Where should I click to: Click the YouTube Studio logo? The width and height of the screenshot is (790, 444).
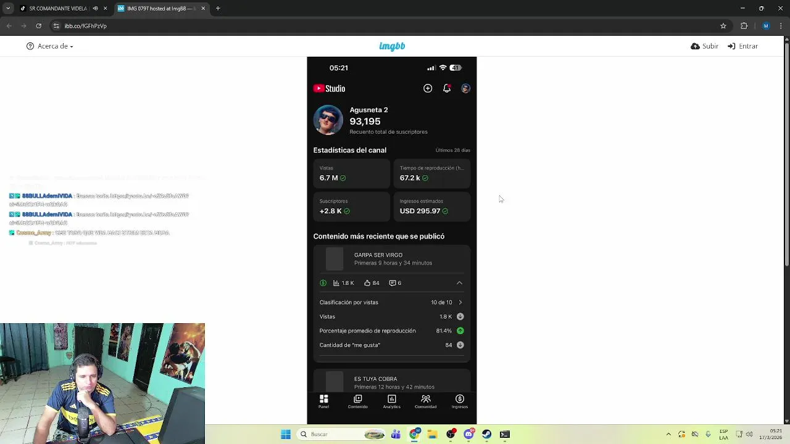[329, 88]
